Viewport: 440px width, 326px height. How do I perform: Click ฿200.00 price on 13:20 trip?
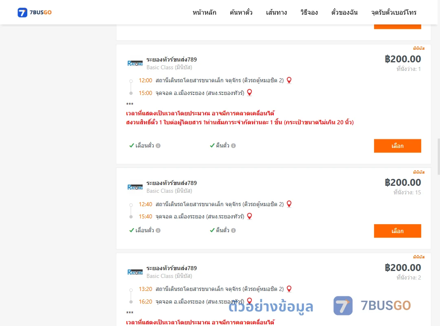[403, 268]
